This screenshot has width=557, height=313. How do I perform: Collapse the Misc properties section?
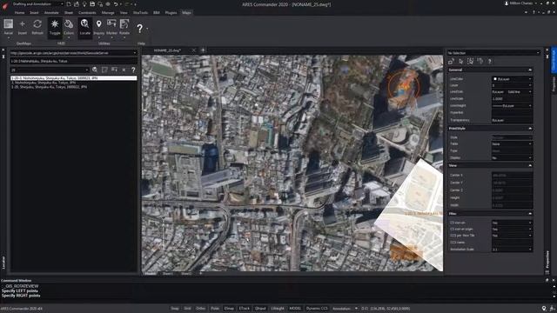530,214
